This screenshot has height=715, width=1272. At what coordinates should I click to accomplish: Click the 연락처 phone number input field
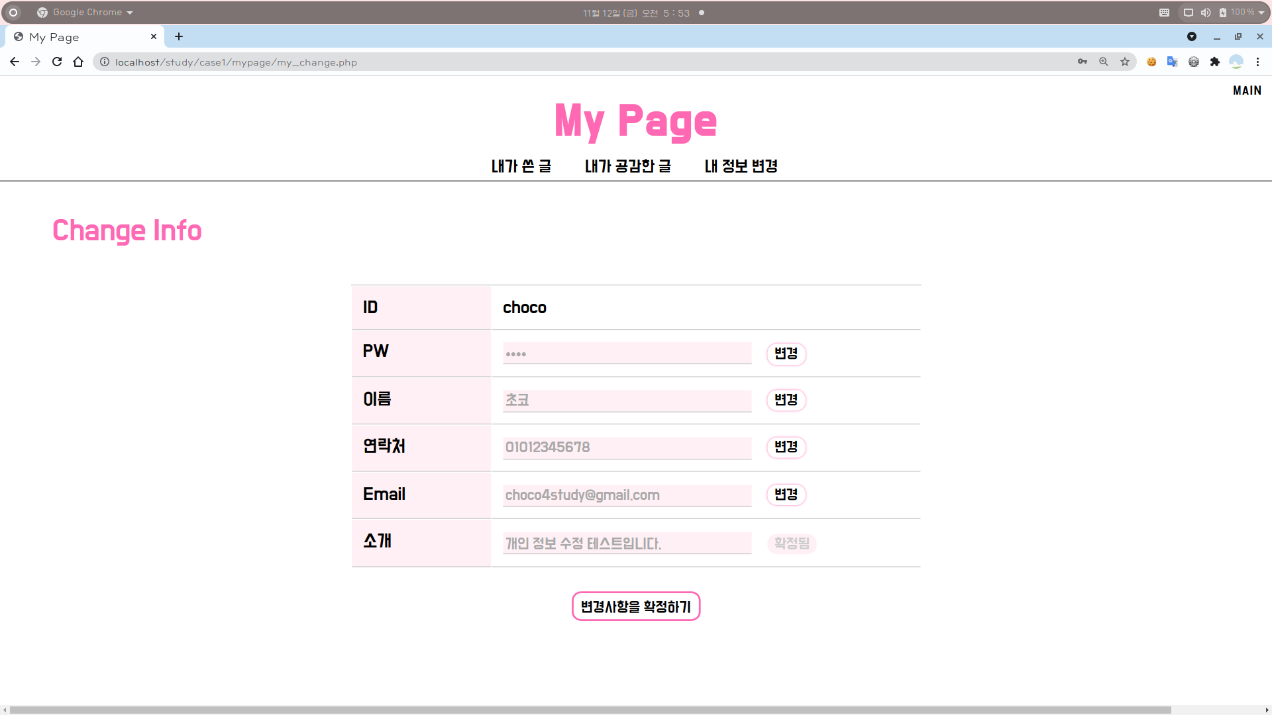pyautogui.click(x=627, y=448)
